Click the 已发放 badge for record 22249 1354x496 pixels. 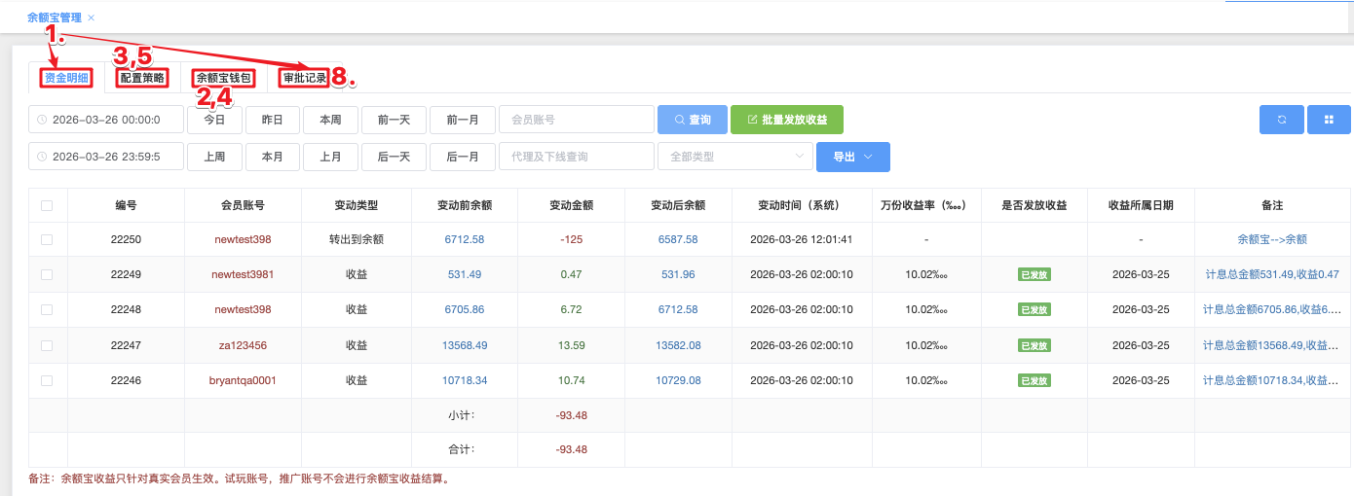coord(1034,274)
